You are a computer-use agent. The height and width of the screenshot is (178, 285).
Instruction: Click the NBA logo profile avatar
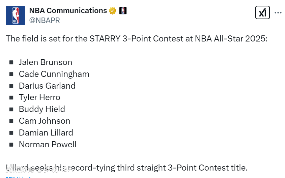point(16,16)
